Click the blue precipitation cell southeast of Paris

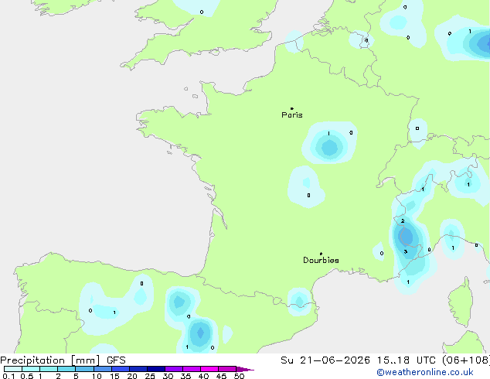[329, 148]
